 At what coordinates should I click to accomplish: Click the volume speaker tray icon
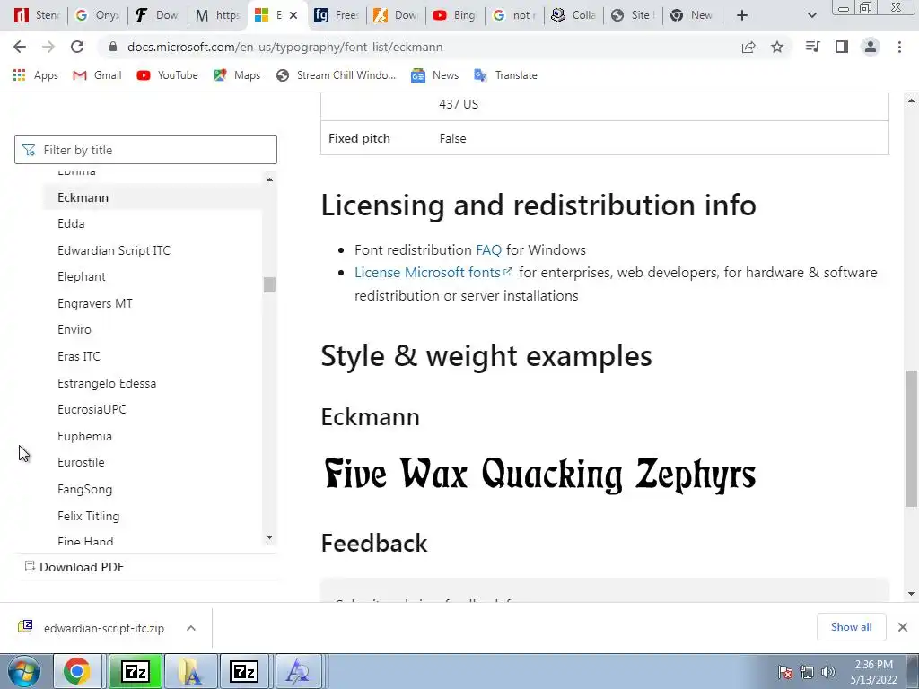click(x=828, y=672)
